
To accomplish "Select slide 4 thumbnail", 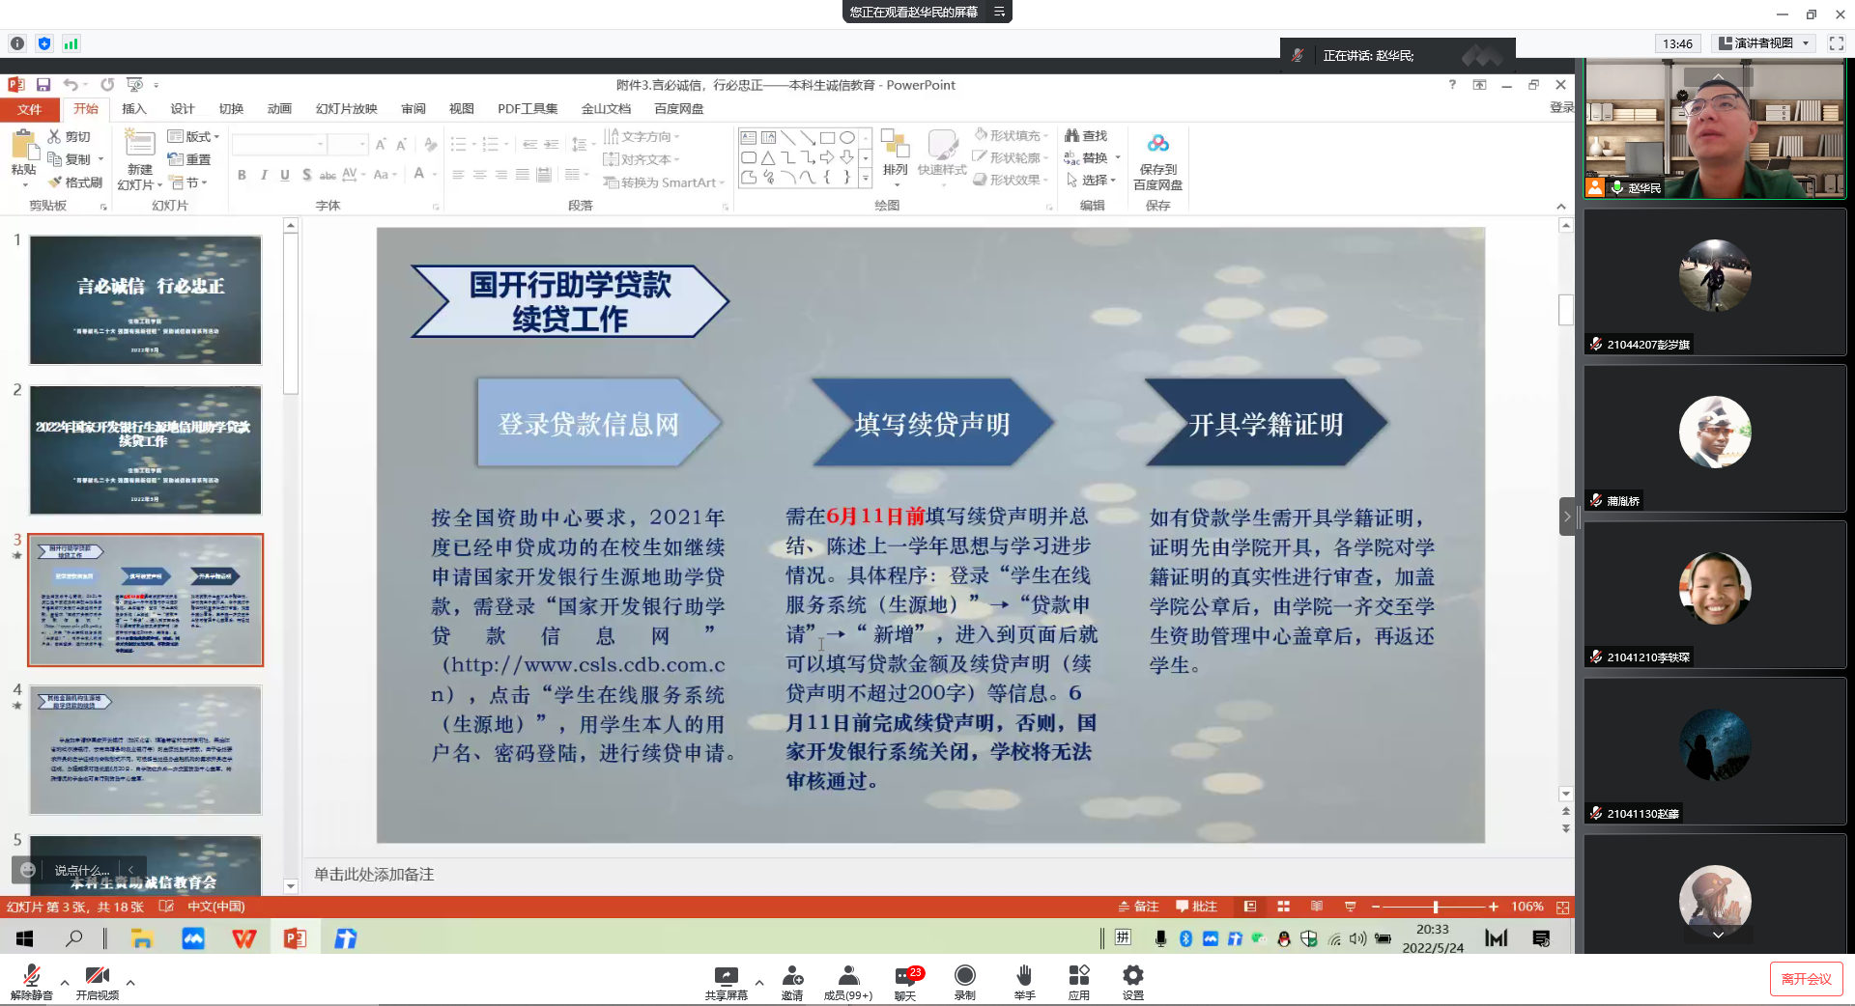I will pos(146,750).
